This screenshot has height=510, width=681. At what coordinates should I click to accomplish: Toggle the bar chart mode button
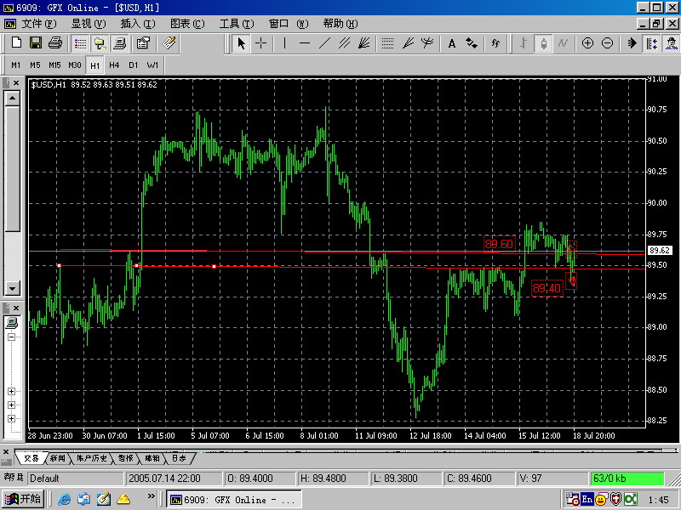[523, 42]
